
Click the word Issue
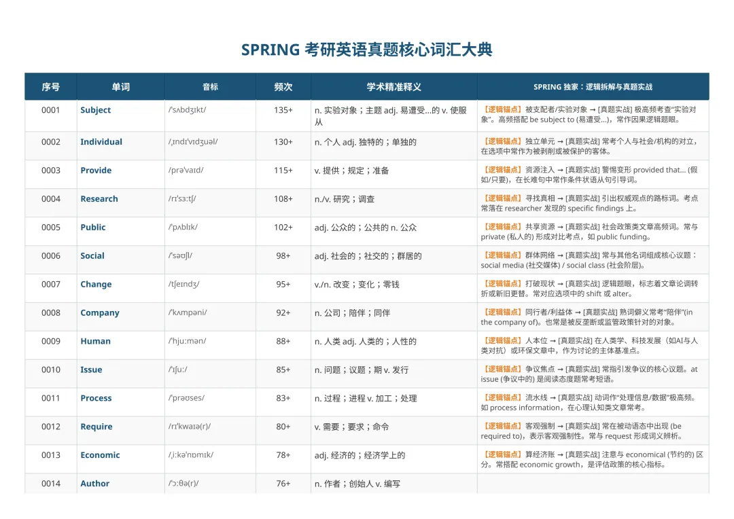tap(91, 370)
